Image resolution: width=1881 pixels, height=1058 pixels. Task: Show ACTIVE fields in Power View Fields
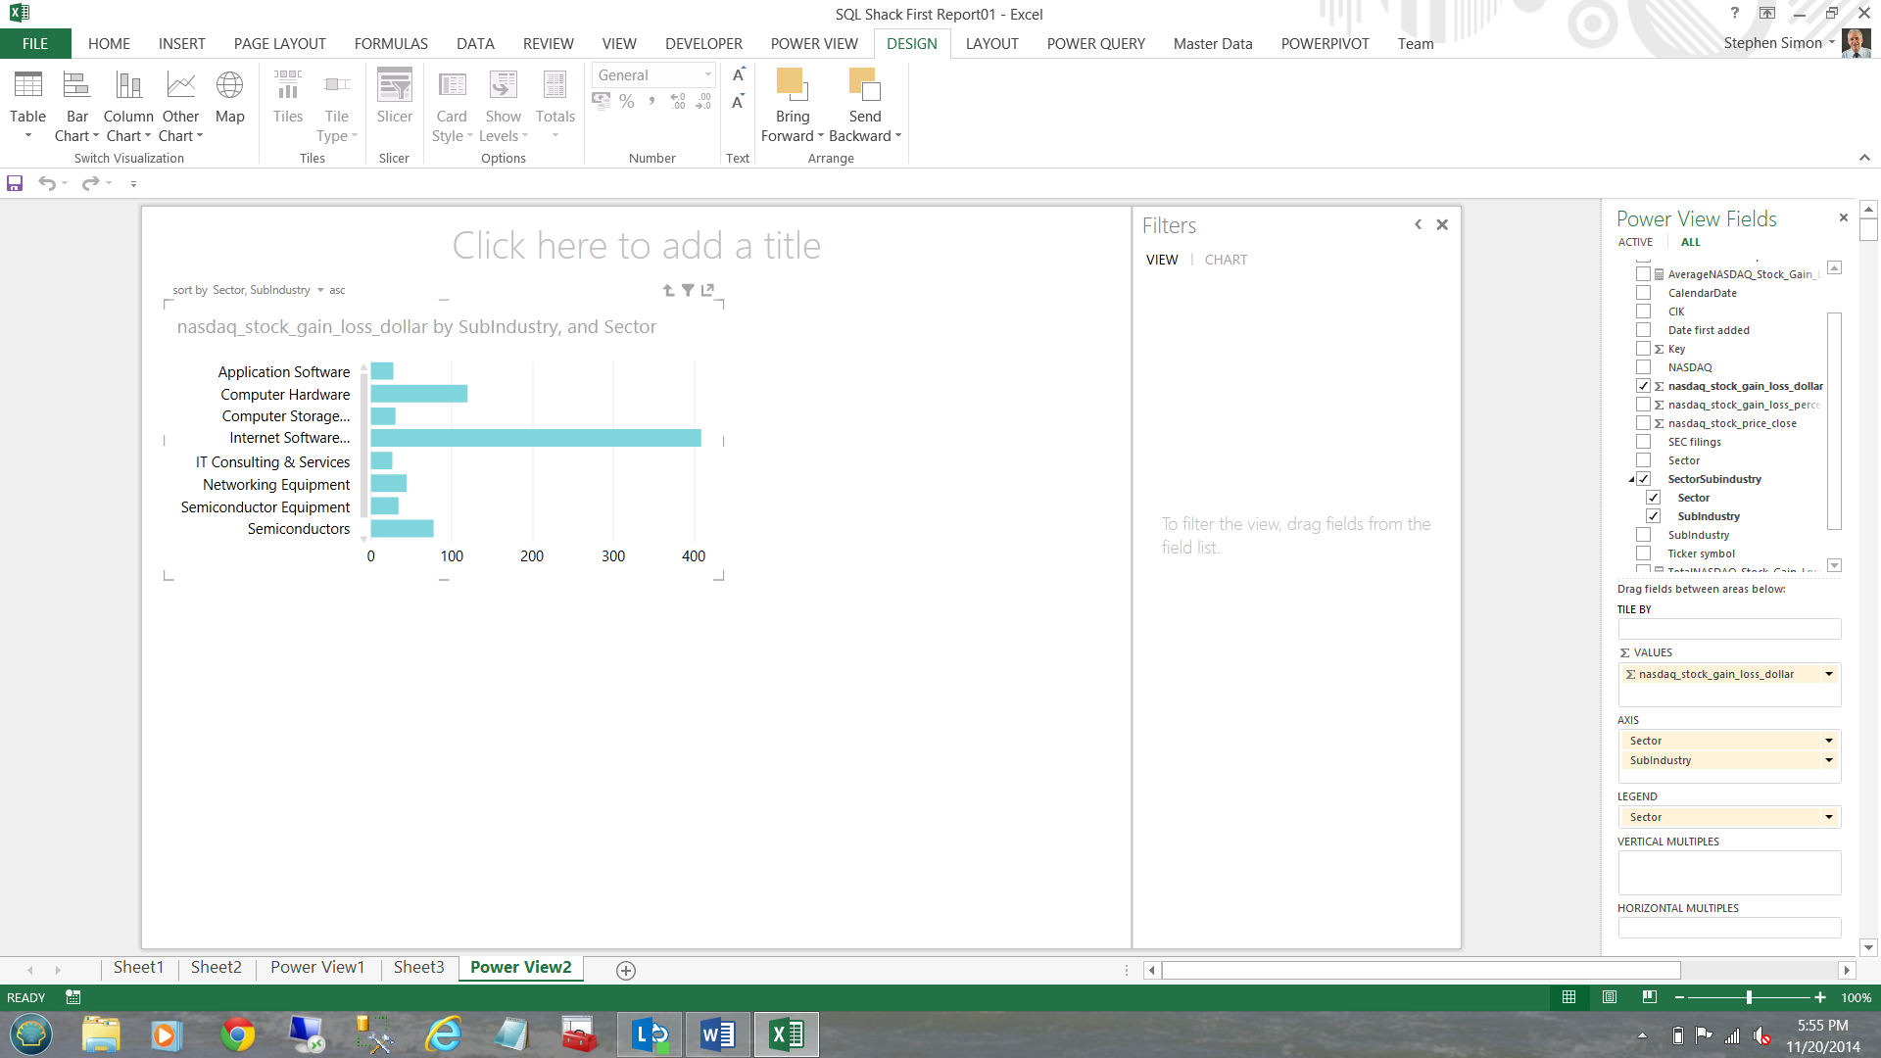(1635, 242)
